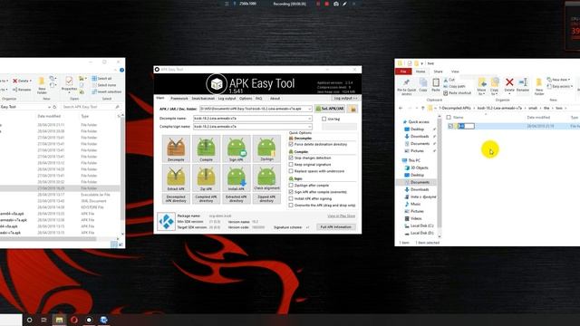
Task: Click Cut in right Explorer clipboard group
Action: click(x=449, y=80)
